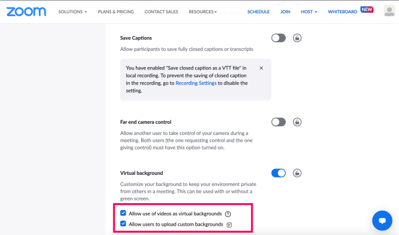Dismiss the VTT file notice

click(261, 68)
